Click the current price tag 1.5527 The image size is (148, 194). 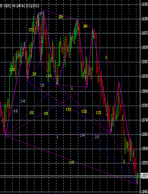144,175
